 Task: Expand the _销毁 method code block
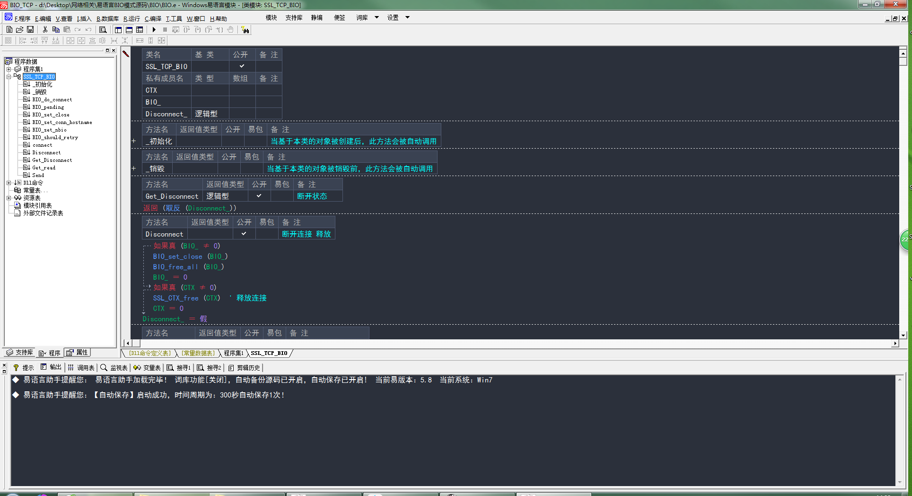click(x=134, y=168)
